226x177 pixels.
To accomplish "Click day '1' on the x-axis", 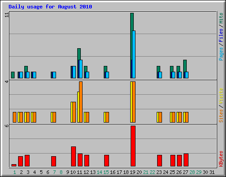I will (x=15, y=172).
